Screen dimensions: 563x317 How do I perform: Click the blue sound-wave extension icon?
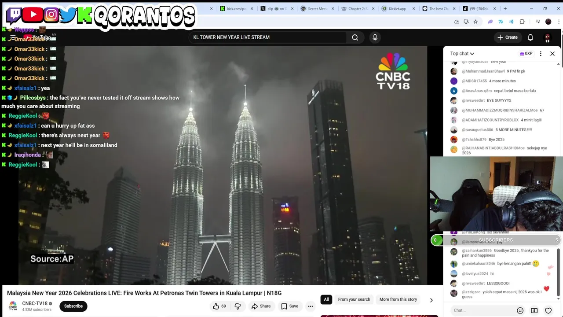[511, 22]
